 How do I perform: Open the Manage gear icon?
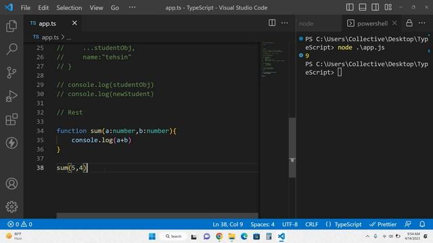12,207
